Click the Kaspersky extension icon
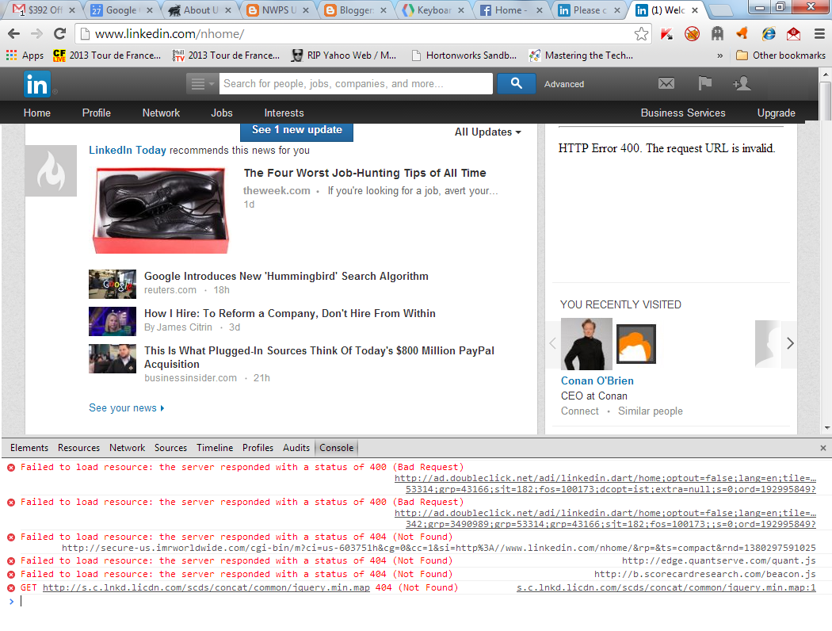 point(666,34)
